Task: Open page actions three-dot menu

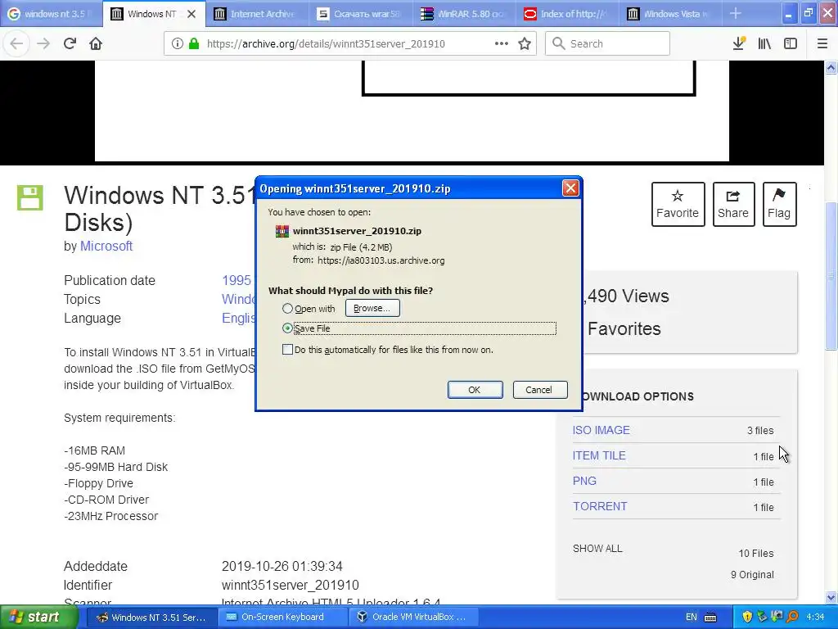Action: (x=502, y=43)
